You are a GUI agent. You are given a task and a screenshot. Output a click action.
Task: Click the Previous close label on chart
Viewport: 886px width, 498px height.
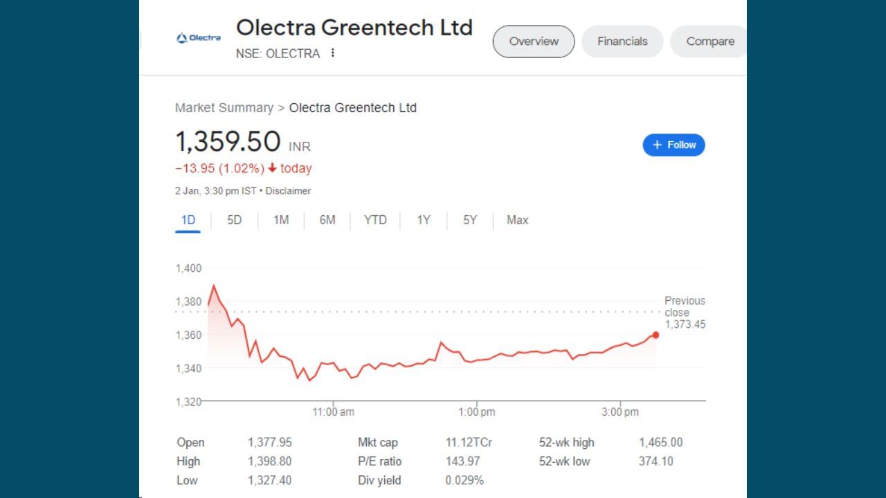pyautogui.click(x=685, y=306)
